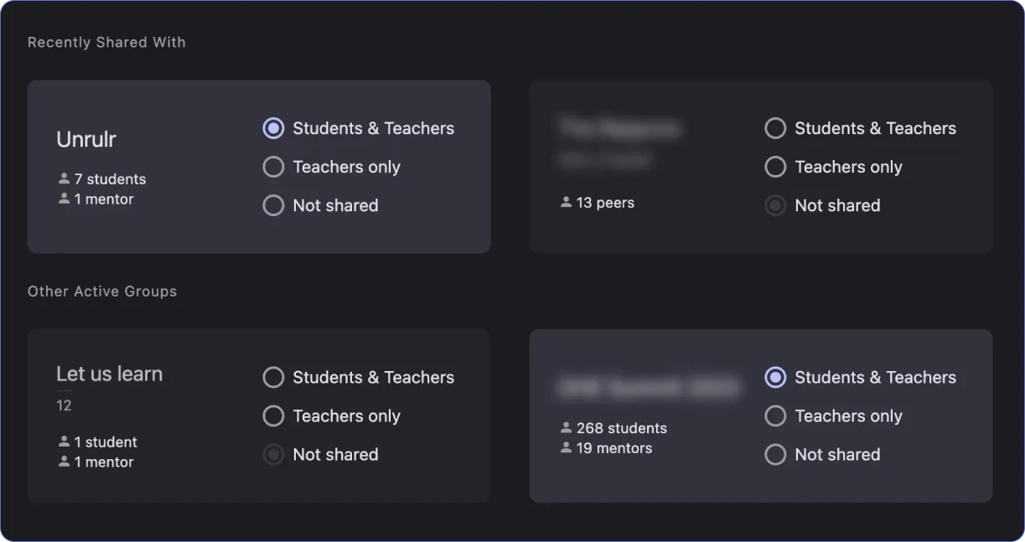Choose "Not shared" for Unrulr
This screenshot has height=542, width=1025.
point(273,205)
